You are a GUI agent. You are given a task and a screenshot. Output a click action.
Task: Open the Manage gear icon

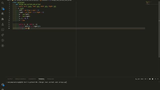pos(2,89)
